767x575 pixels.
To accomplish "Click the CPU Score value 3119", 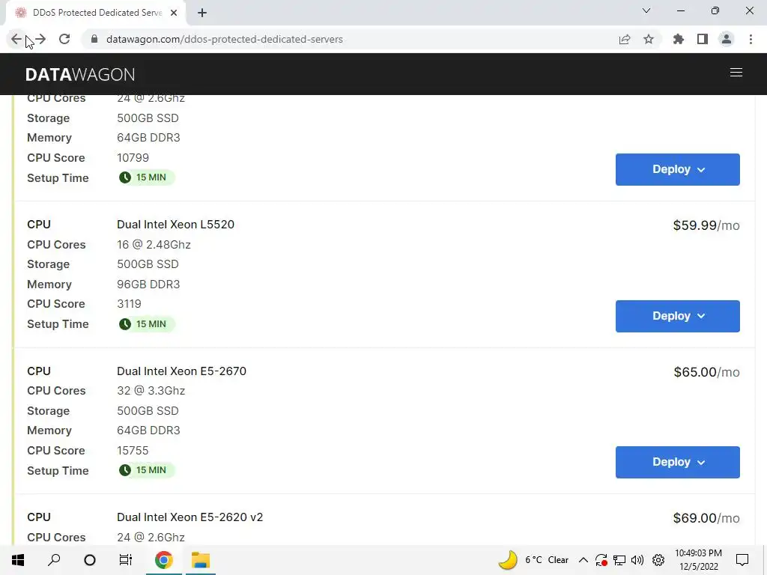I will click(x=129, y=304).
